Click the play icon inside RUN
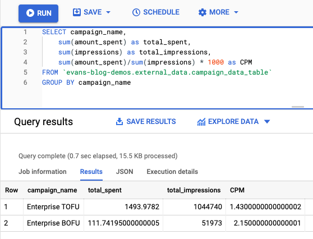This screenshot has width=313, height=239. tap(30, 13)
